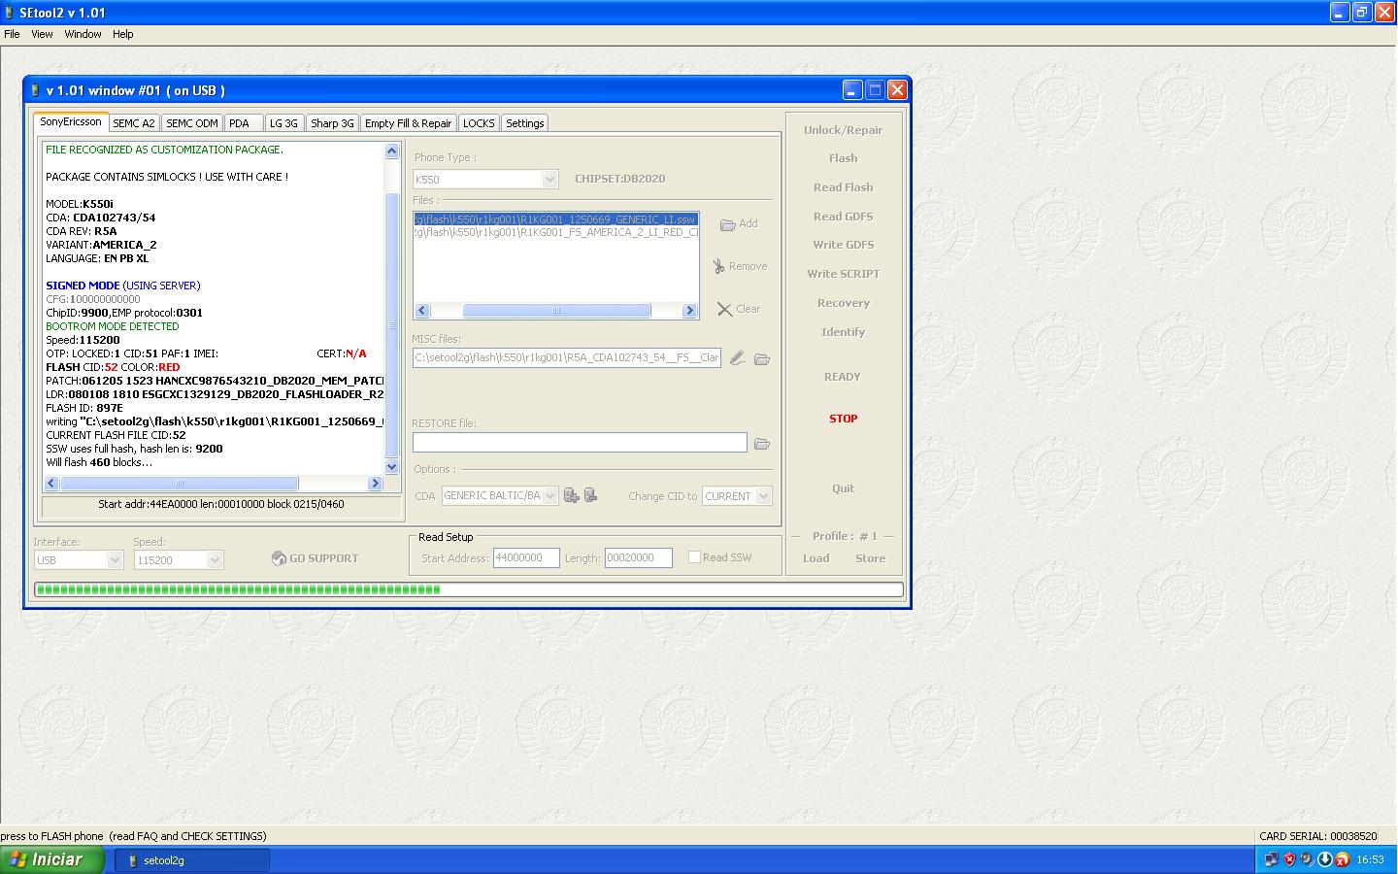Click the window #01 title bar icon
The image size is (1398, 874).
pyautogui.click(x=36, y=90)
